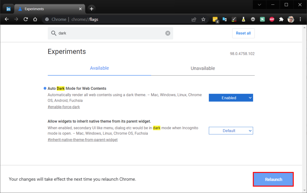Viewport: 307px width, 193px height.
Task: Open the profile avatar menu
Action: (x=291, y=19)
